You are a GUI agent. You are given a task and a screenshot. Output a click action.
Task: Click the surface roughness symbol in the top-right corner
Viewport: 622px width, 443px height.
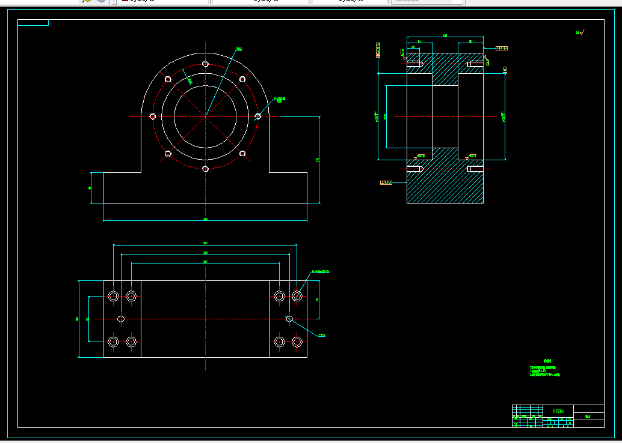click(580, 32)
